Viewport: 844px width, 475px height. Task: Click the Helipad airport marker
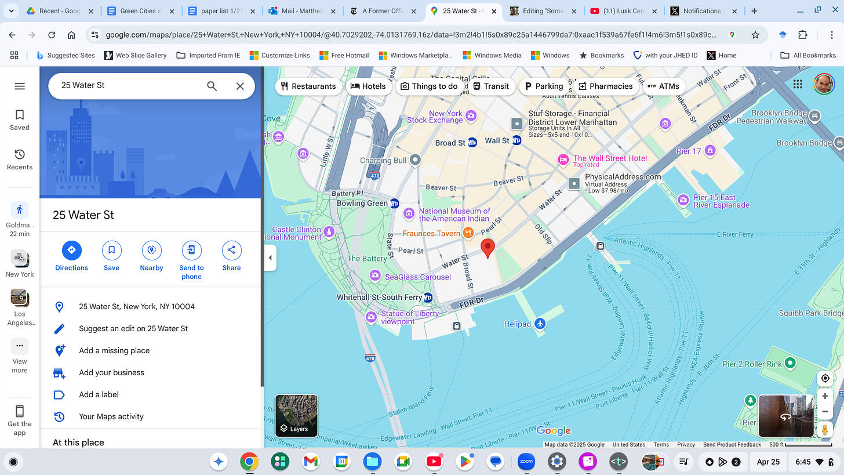click(x=540, y=324)
